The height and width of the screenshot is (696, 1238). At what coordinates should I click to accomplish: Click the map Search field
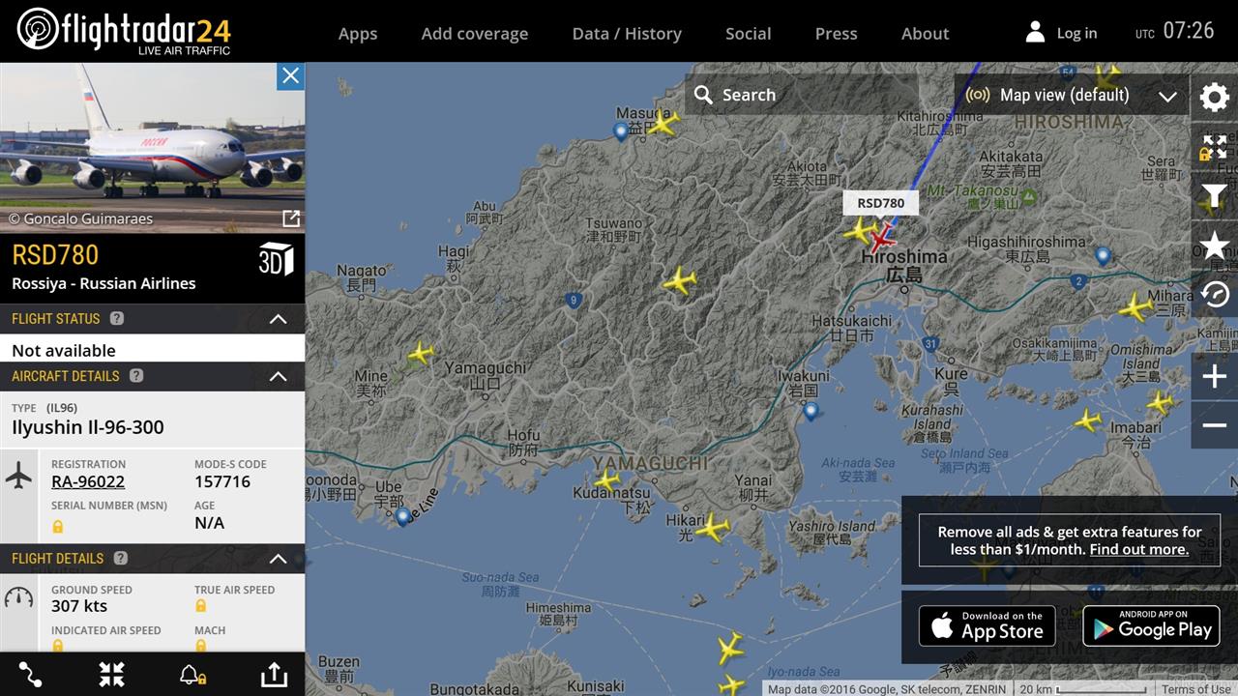click(802, 95)
